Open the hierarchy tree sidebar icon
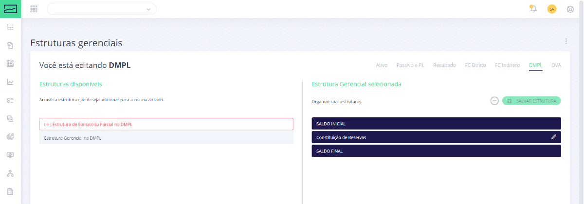 (x=10, y=173)
